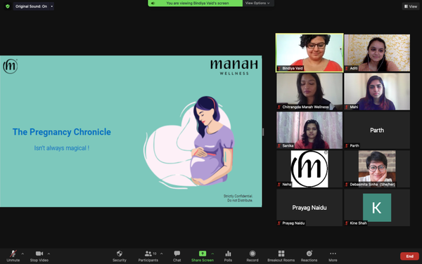This screenshot has width=422, height=264.
Task: Open the Reactions menu
Action: click(309, 256)
